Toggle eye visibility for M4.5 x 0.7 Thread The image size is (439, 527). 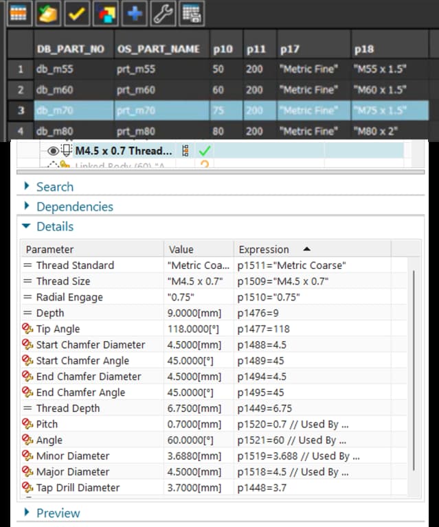pos(53,151)
